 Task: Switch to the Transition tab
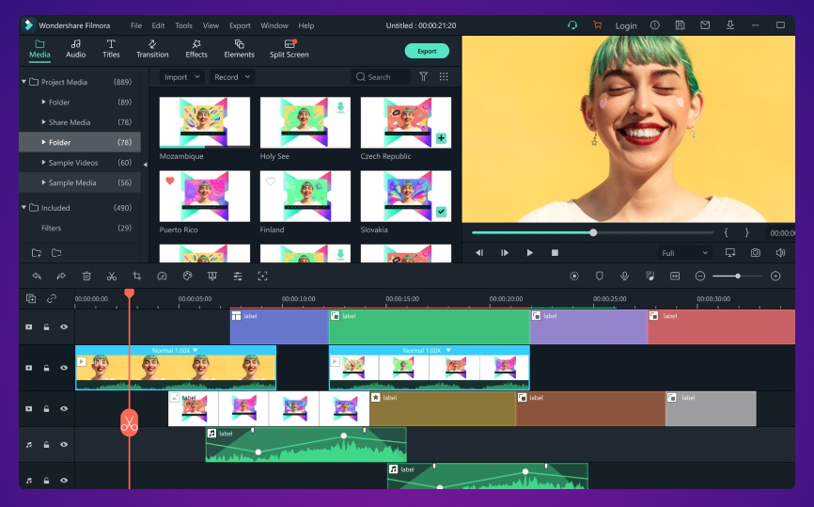[152, 49]
